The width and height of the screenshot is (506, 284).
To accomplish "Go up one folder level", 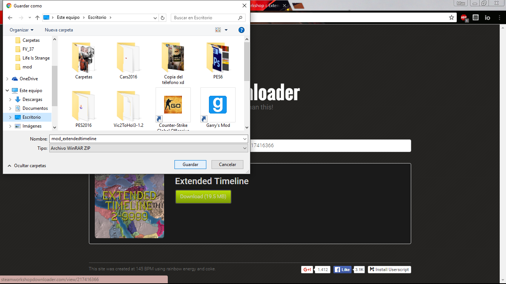I will pyautogui.click(x=37, y=18).
